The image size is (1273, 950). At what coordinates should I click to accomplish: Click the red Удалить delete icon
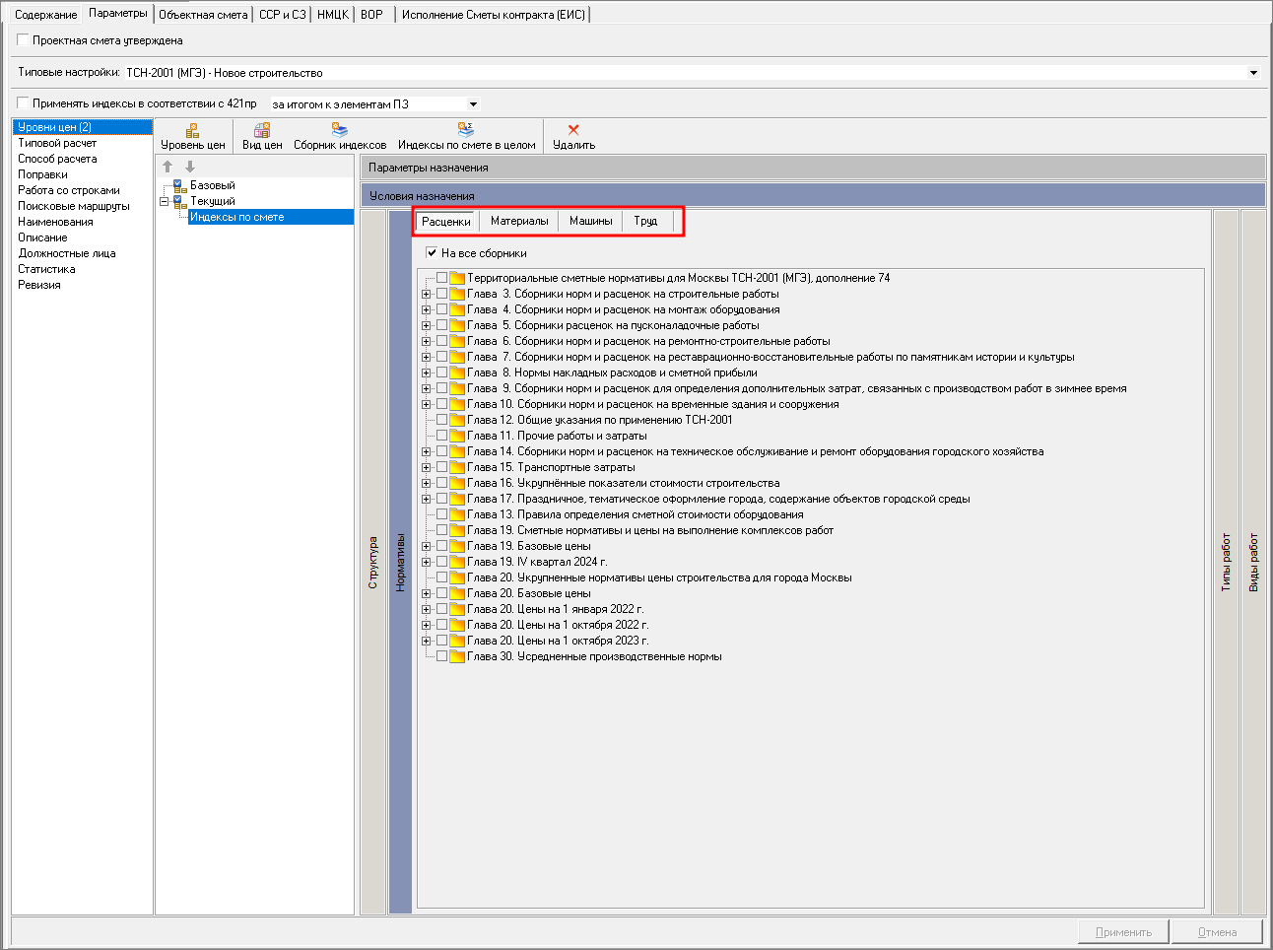573,130
